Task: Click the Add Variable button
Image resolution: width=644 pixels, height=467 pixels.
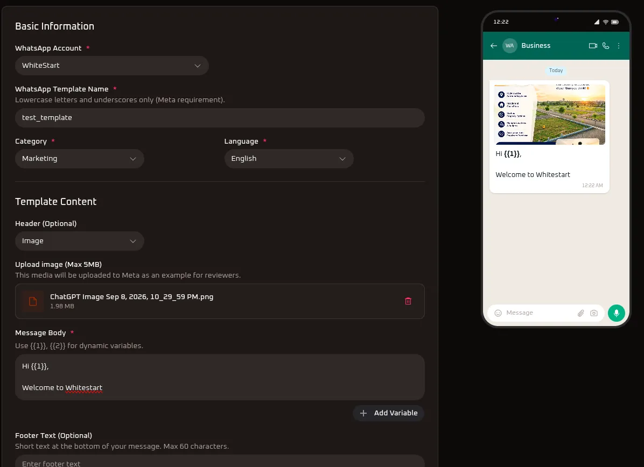Action: tap(389, 413)
